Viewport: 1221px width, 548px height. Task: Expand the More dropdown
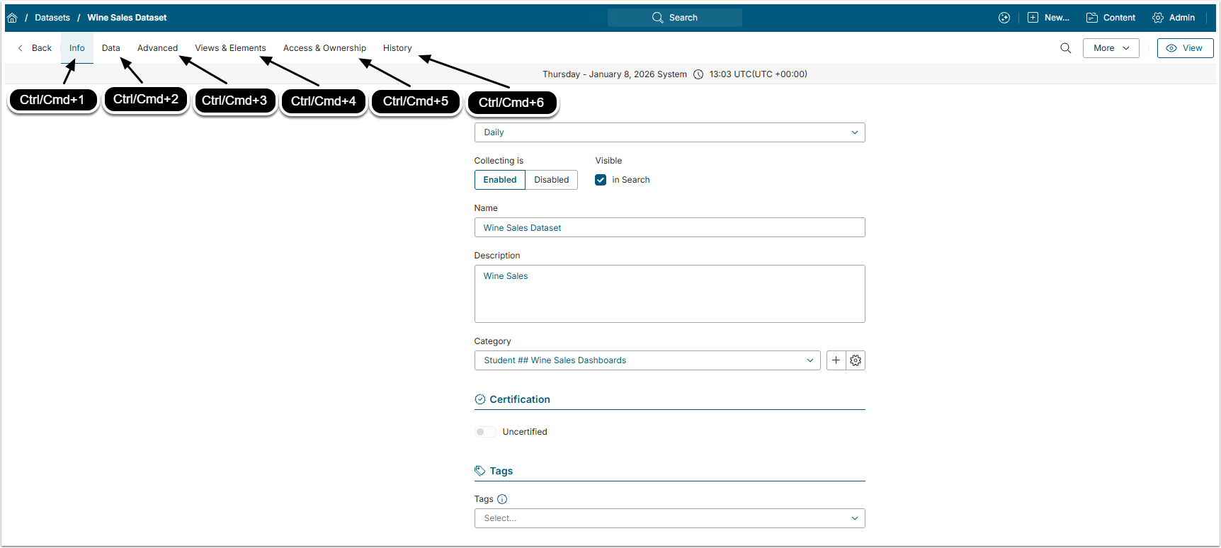(1111, 48)
